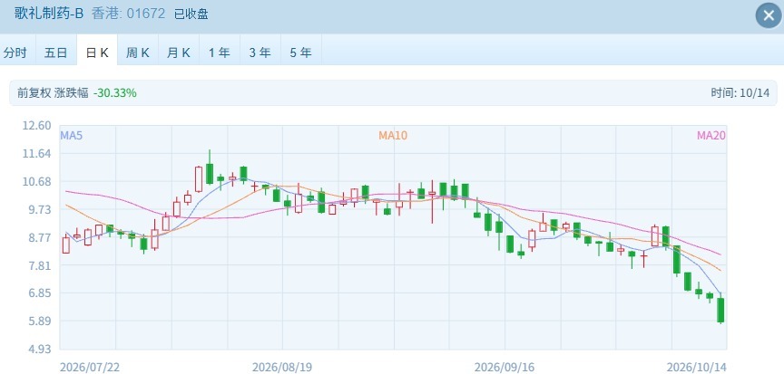The image size is (784, 374).
Task: Click the 9.73 price axis label
Action: point(40,209)
